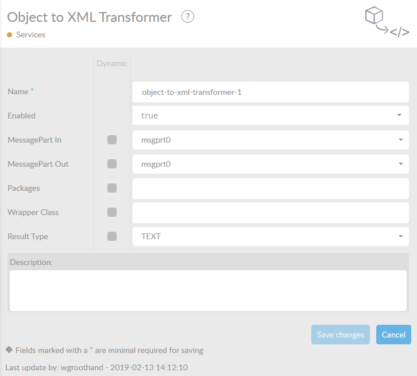417x376 pixels.
Task: Click the Services label under the title
Action: pyautogui.click(x=30, y=34)
